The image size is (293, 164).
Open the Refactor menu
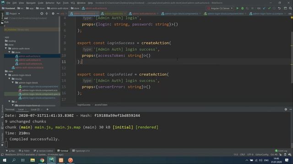(50, 3)
